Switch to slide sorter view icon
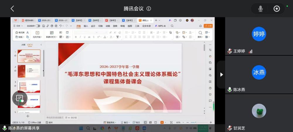This screenshot has width=293, height=132. 150,122
